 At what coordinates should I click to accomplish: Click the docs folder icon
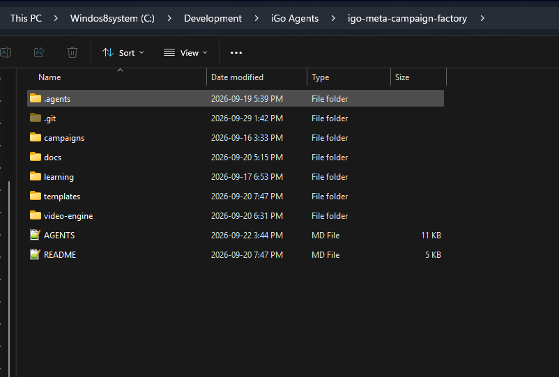coord(36,157)
